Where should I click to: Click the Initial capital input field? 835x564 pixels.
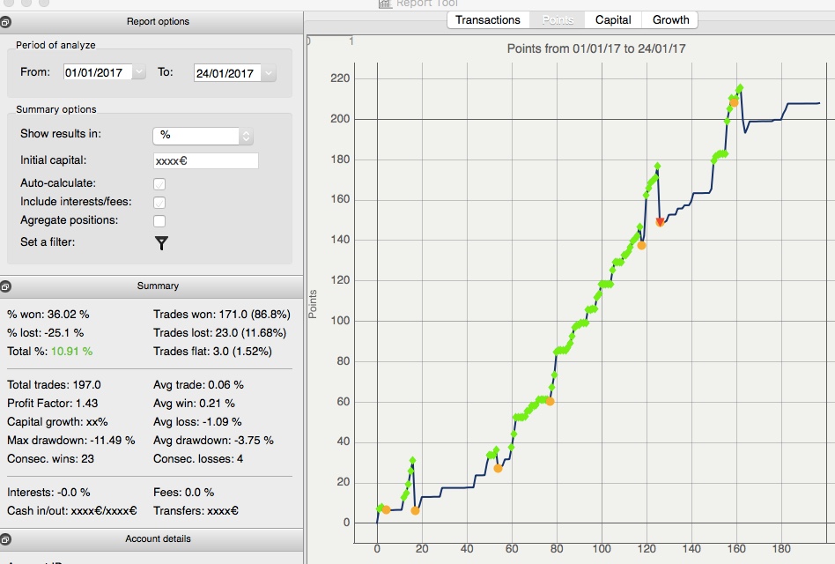[x=205, y=161]
